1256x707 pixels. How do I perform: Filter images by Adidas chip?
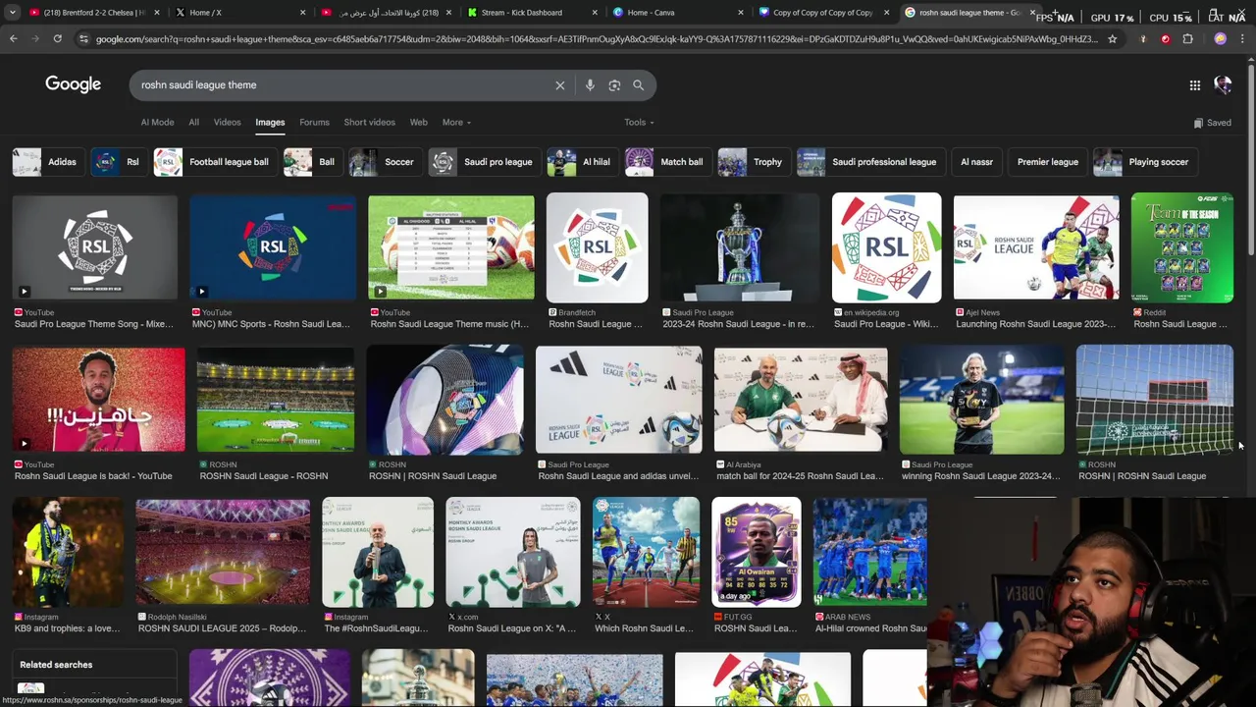pyautogui.click(x=46, y=162)
